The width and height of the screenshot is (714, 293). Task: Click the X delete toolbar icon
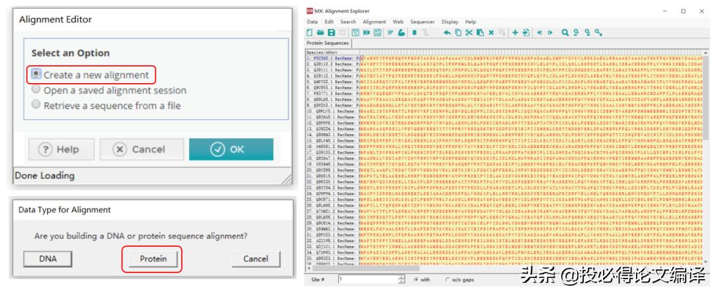coord(491,32)
